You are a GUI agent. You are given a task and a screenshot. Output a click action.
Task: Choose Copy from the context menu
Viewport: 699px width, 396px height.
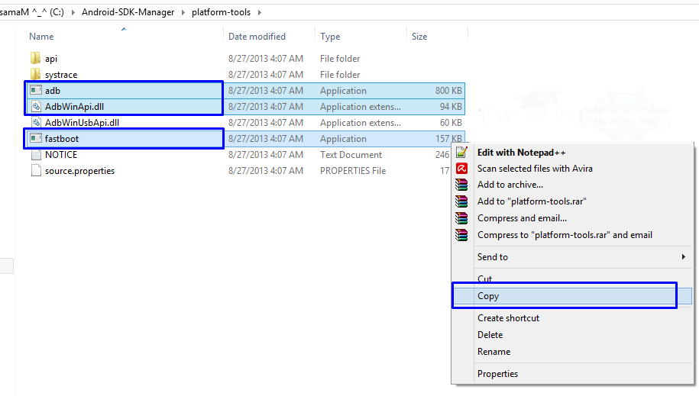coord(488,296)
